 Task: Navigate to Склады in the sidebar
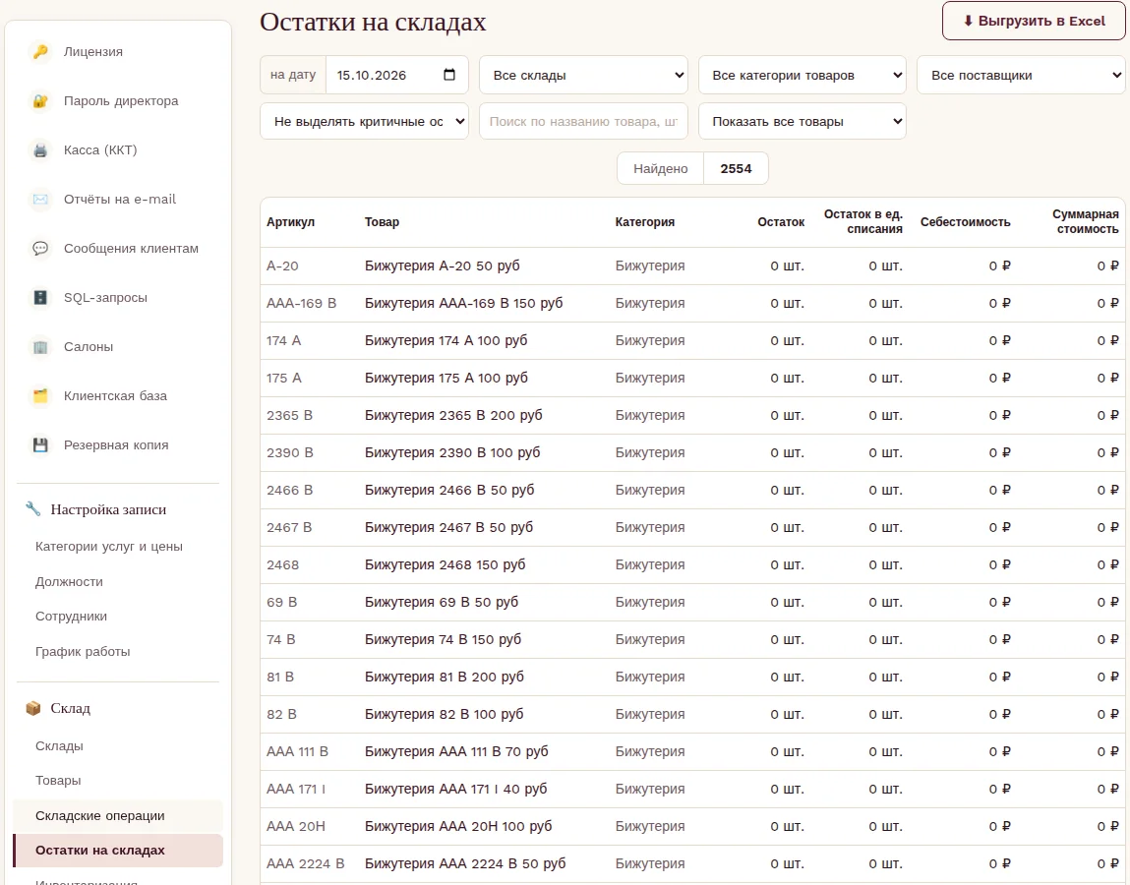click(x=59, y=746)
